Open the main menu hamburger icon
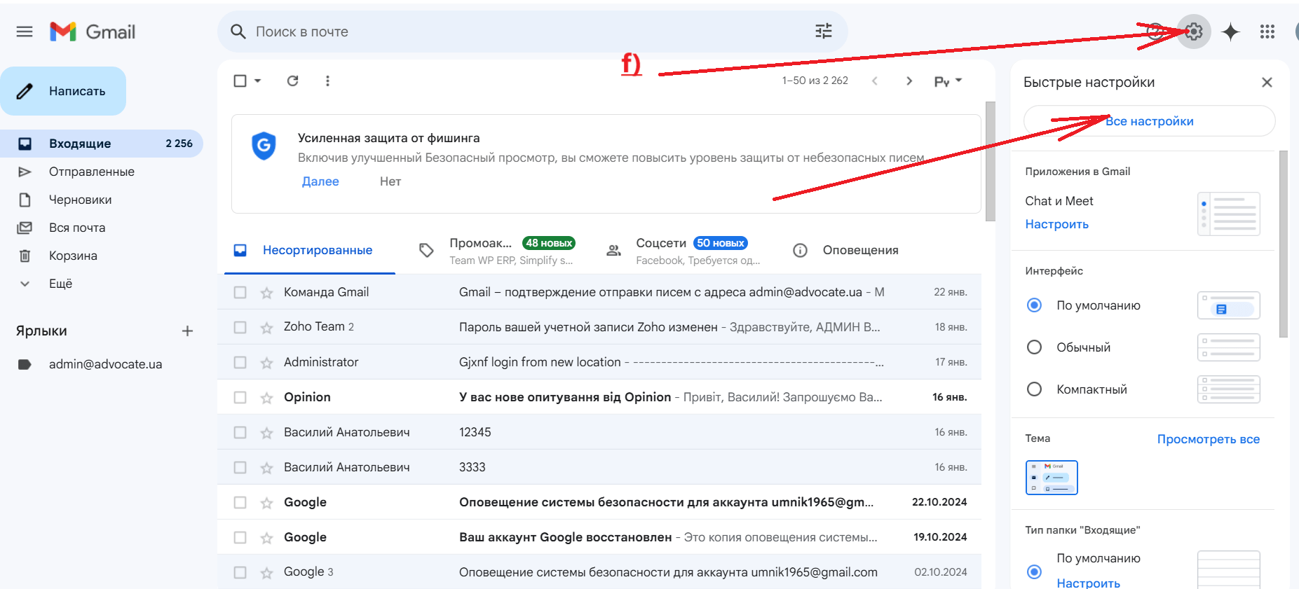Screen dimensions: 1299x589 [25, 32]
